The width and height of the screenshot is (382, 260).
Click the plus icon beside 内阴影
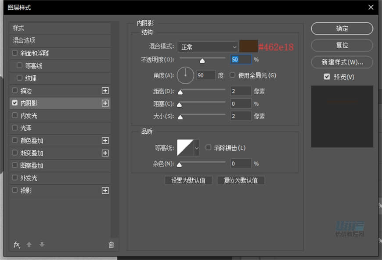(105, 103)
